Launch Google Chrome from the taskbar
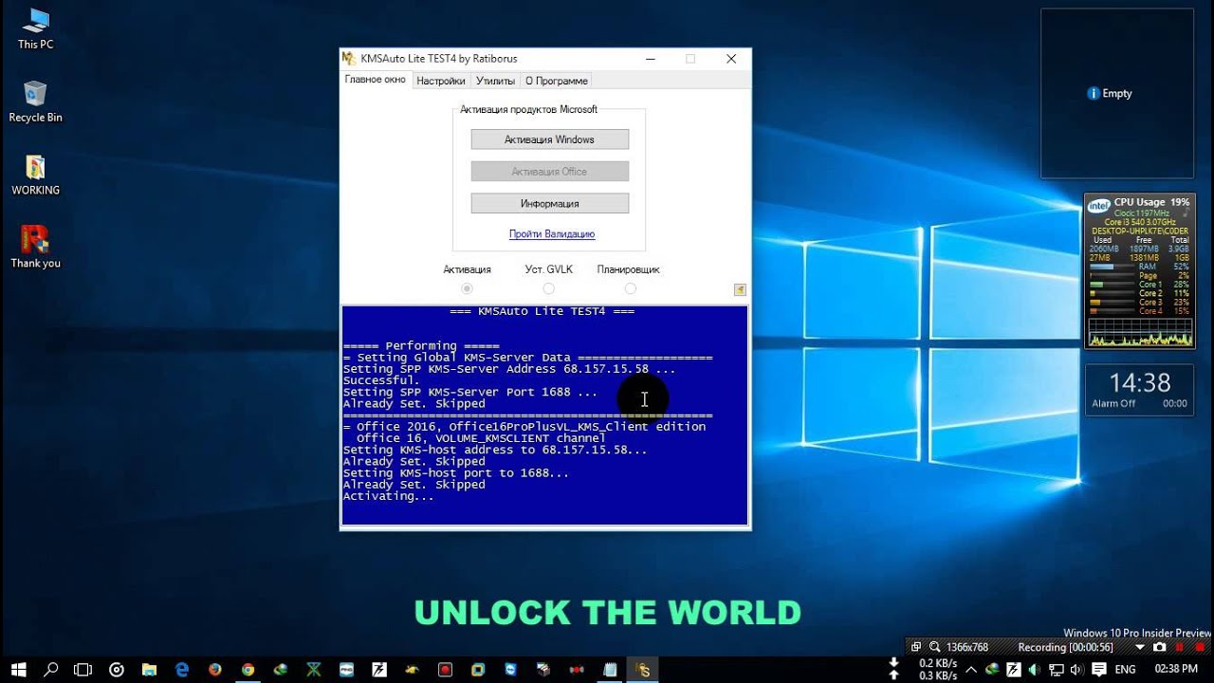The height and width of the screenshot is (683, 1214). 248,669
